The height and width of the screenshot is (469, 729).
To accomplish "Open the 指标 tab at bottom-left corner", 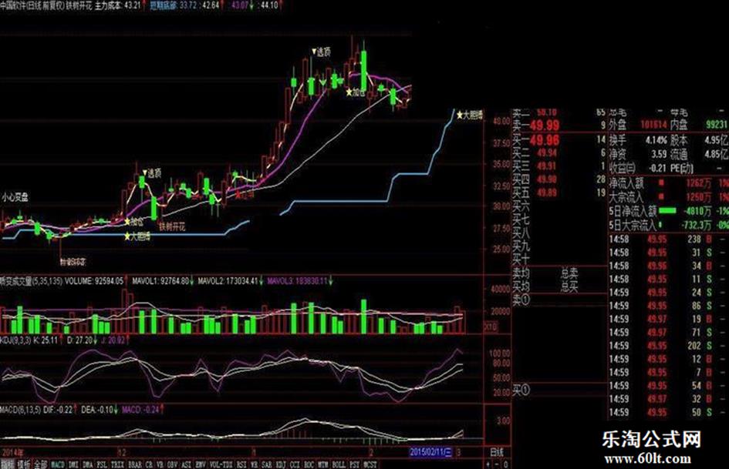I will point(8,464).
